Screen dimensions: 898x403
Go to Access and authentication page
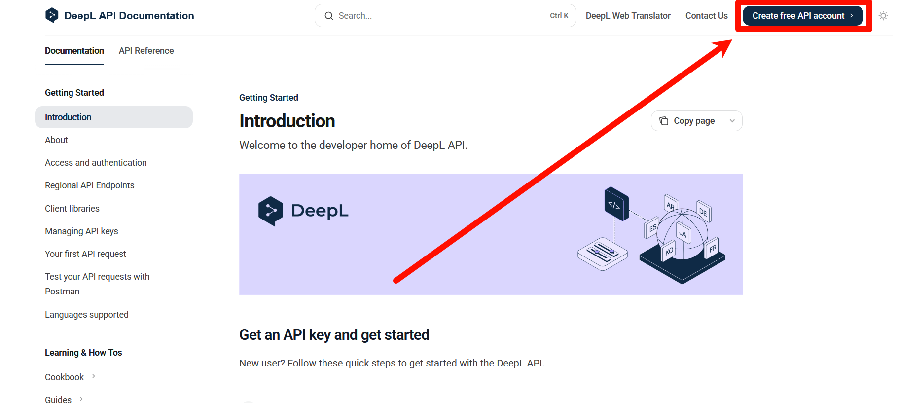click(96, 163)
